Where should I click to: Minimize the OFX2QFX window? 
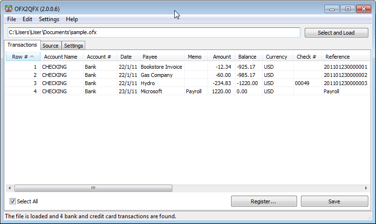pos(332,9)
